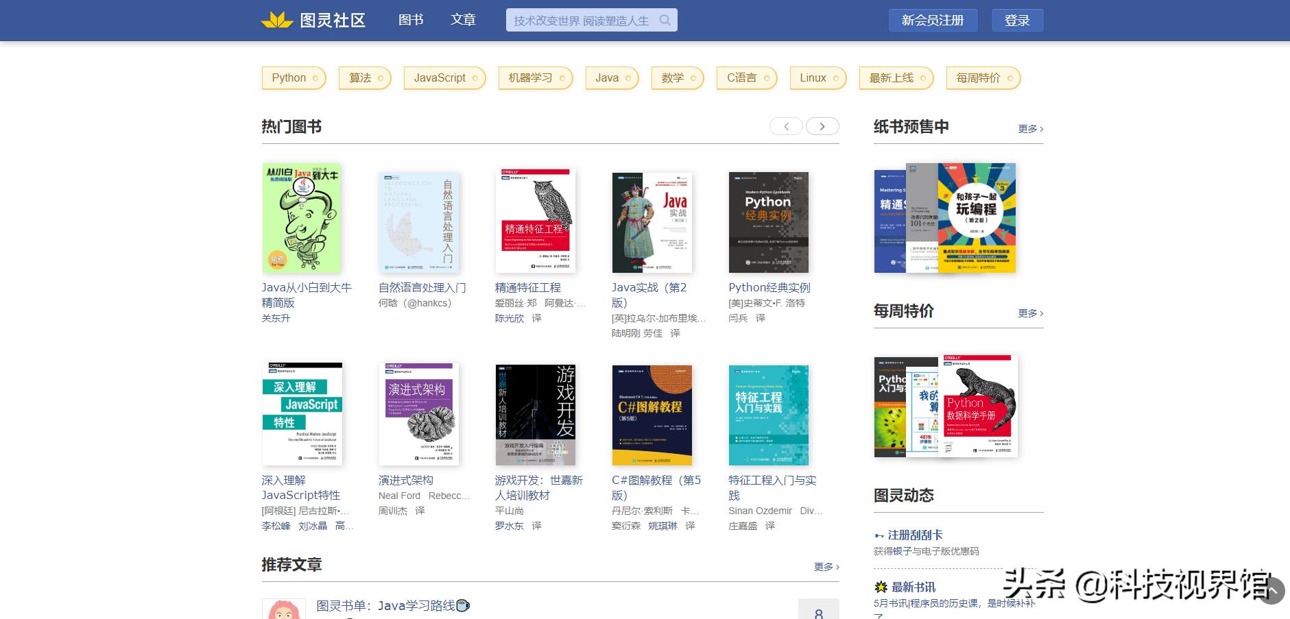This screenshot has width=1290, height=619.
Task: Open 特征工程入门与实践 book cover
Action: (x=768, y=415)
